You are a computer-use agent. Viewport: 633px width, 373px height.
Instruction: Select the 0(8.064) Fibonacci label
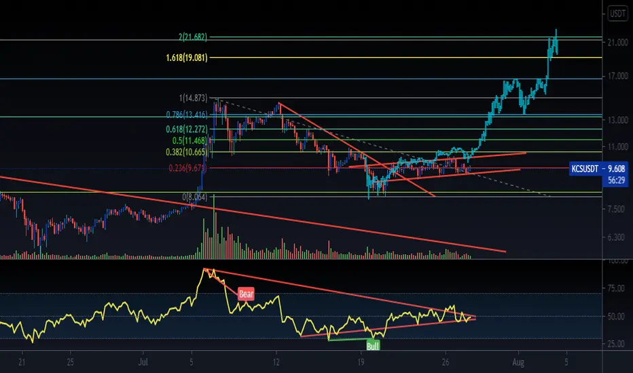(x=194, y=197)
